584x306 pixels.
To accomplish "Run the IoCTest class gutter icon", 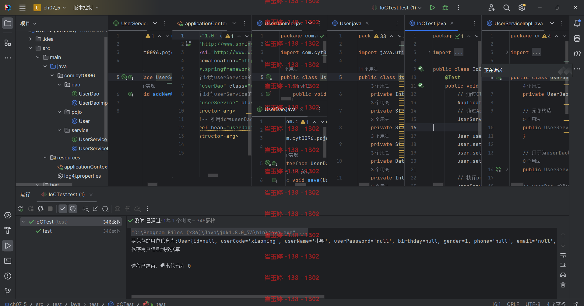I will click(x=420, y=69).
